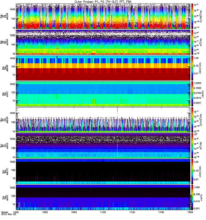206x220 pixels.
Task: Click the dark red low-frequency band in the thb fbk edc34 panel
Action: tap(103, 74)
